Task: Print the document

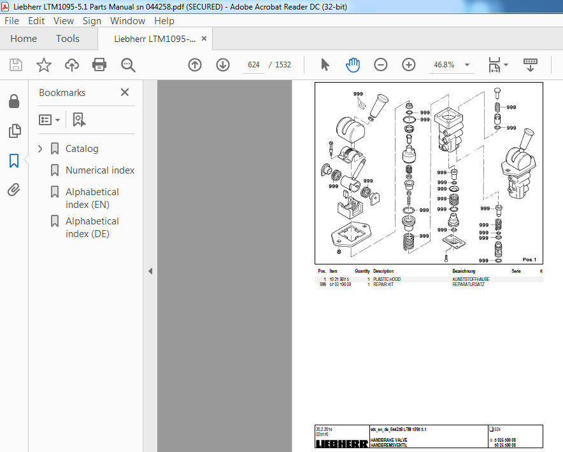Action: 99,65
